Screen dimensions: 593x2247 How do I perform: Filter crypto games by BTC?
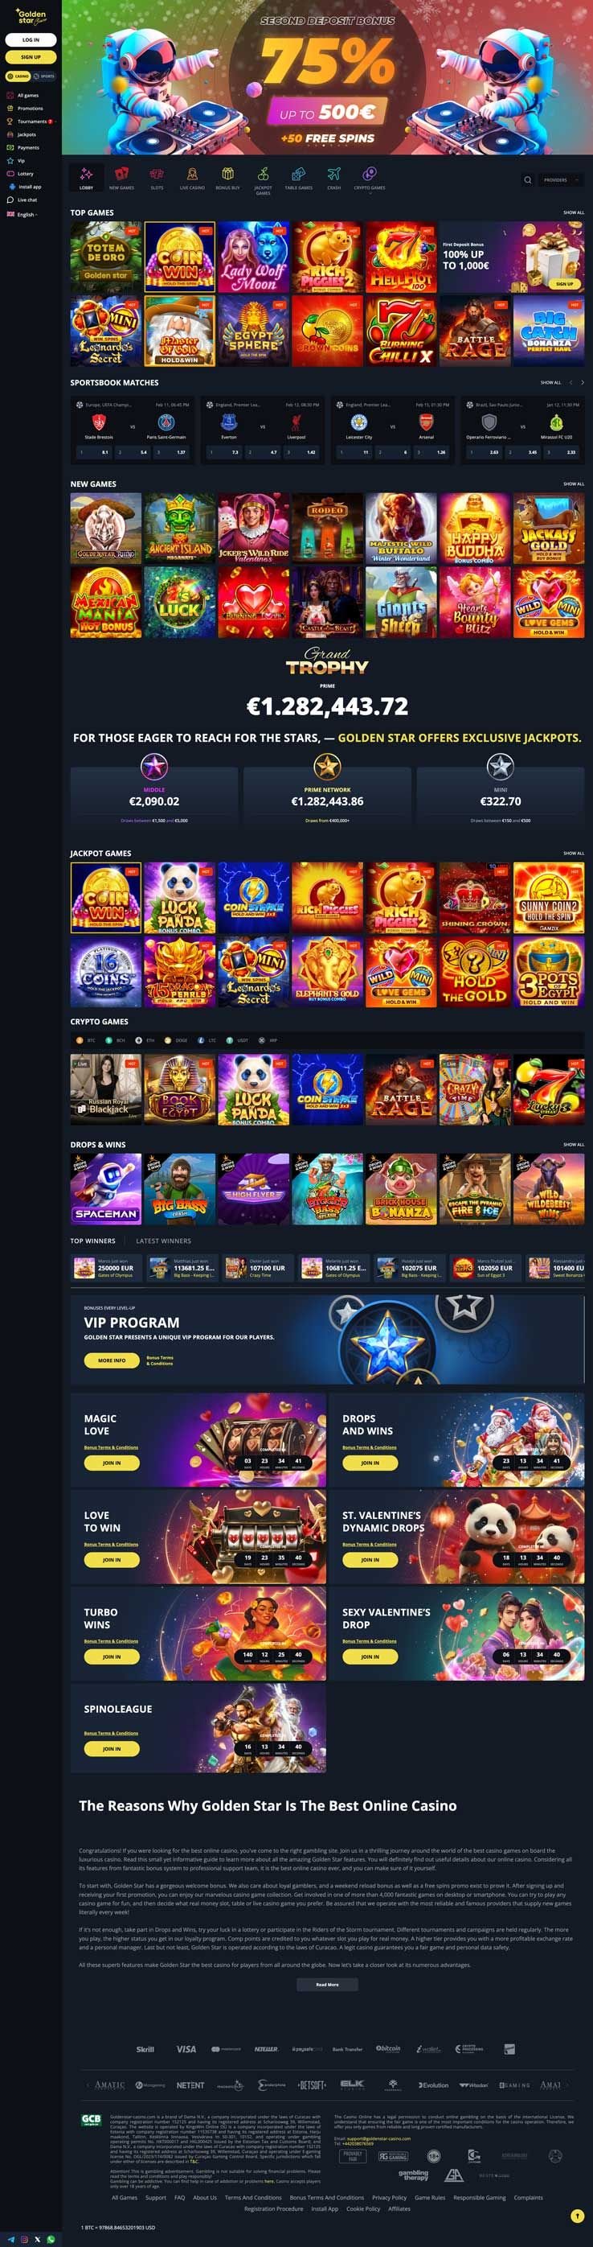[x=87, y=1039]
